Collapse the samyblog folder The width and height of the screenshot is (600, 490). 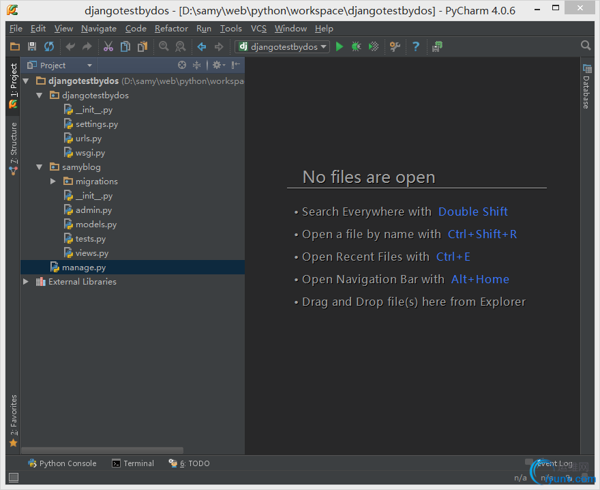point(40,167)
